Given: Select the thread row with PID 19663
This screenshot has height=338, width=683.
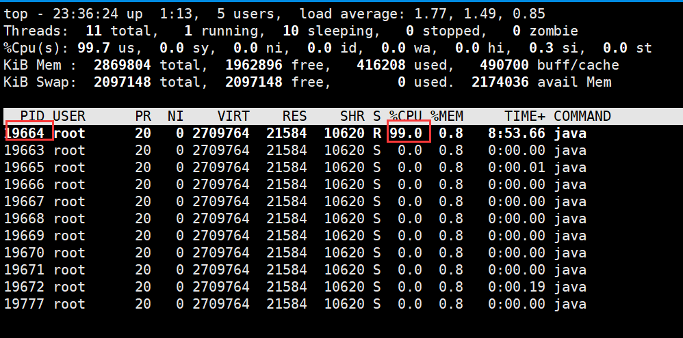Looking at the screenshot, I should tap(296, 150).
